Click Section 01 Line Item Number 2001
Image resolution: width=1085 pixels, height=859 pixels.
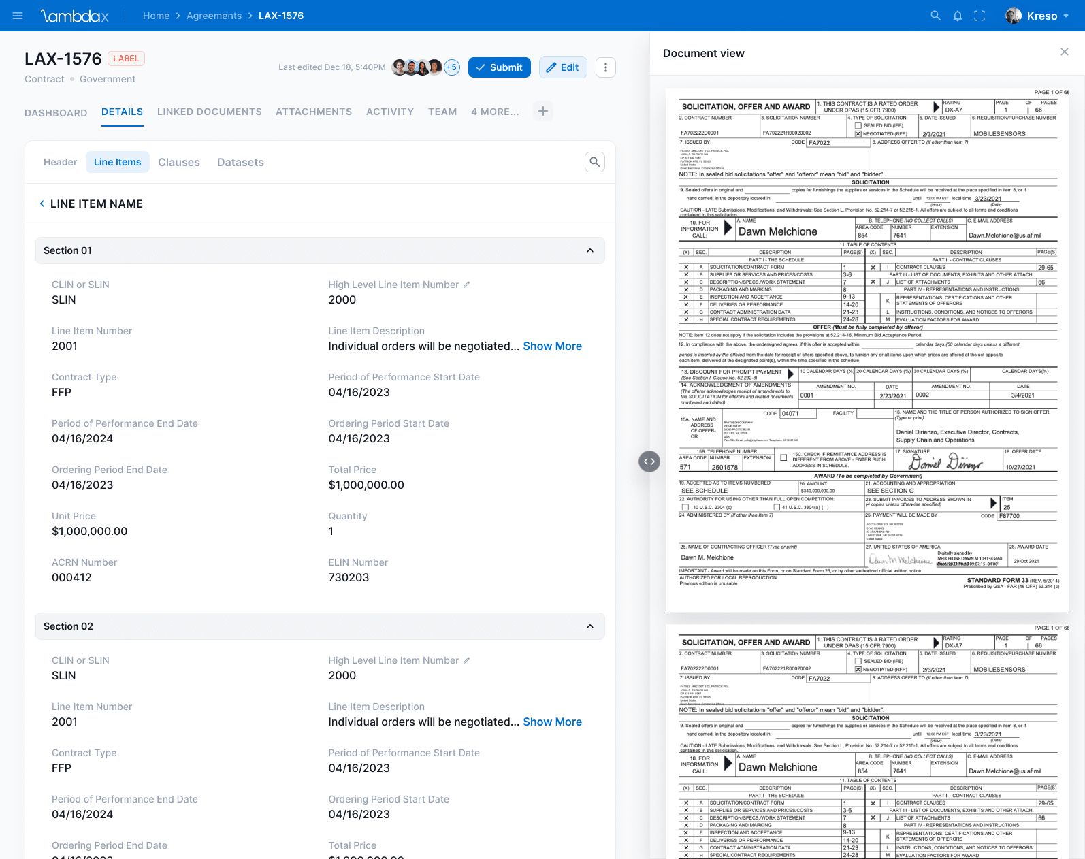click(x=65, y=346)
